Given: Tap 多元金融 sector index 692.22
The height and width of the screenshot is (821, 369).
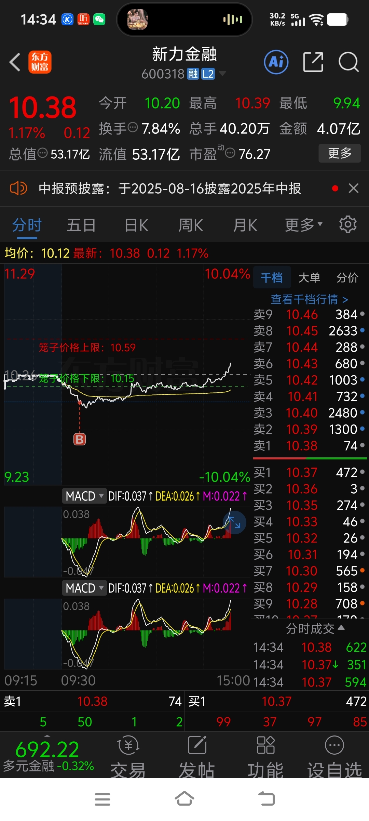Looking at the screenshot, I should point(47,755).
